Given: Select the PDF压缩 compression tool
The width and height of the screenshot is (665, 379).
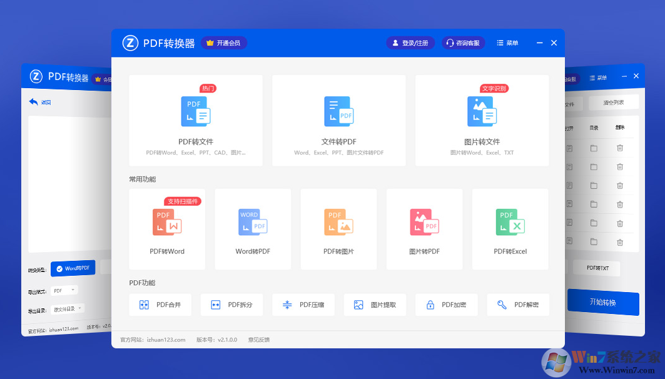Looking at the screenshot, I should tap(303, 305).
